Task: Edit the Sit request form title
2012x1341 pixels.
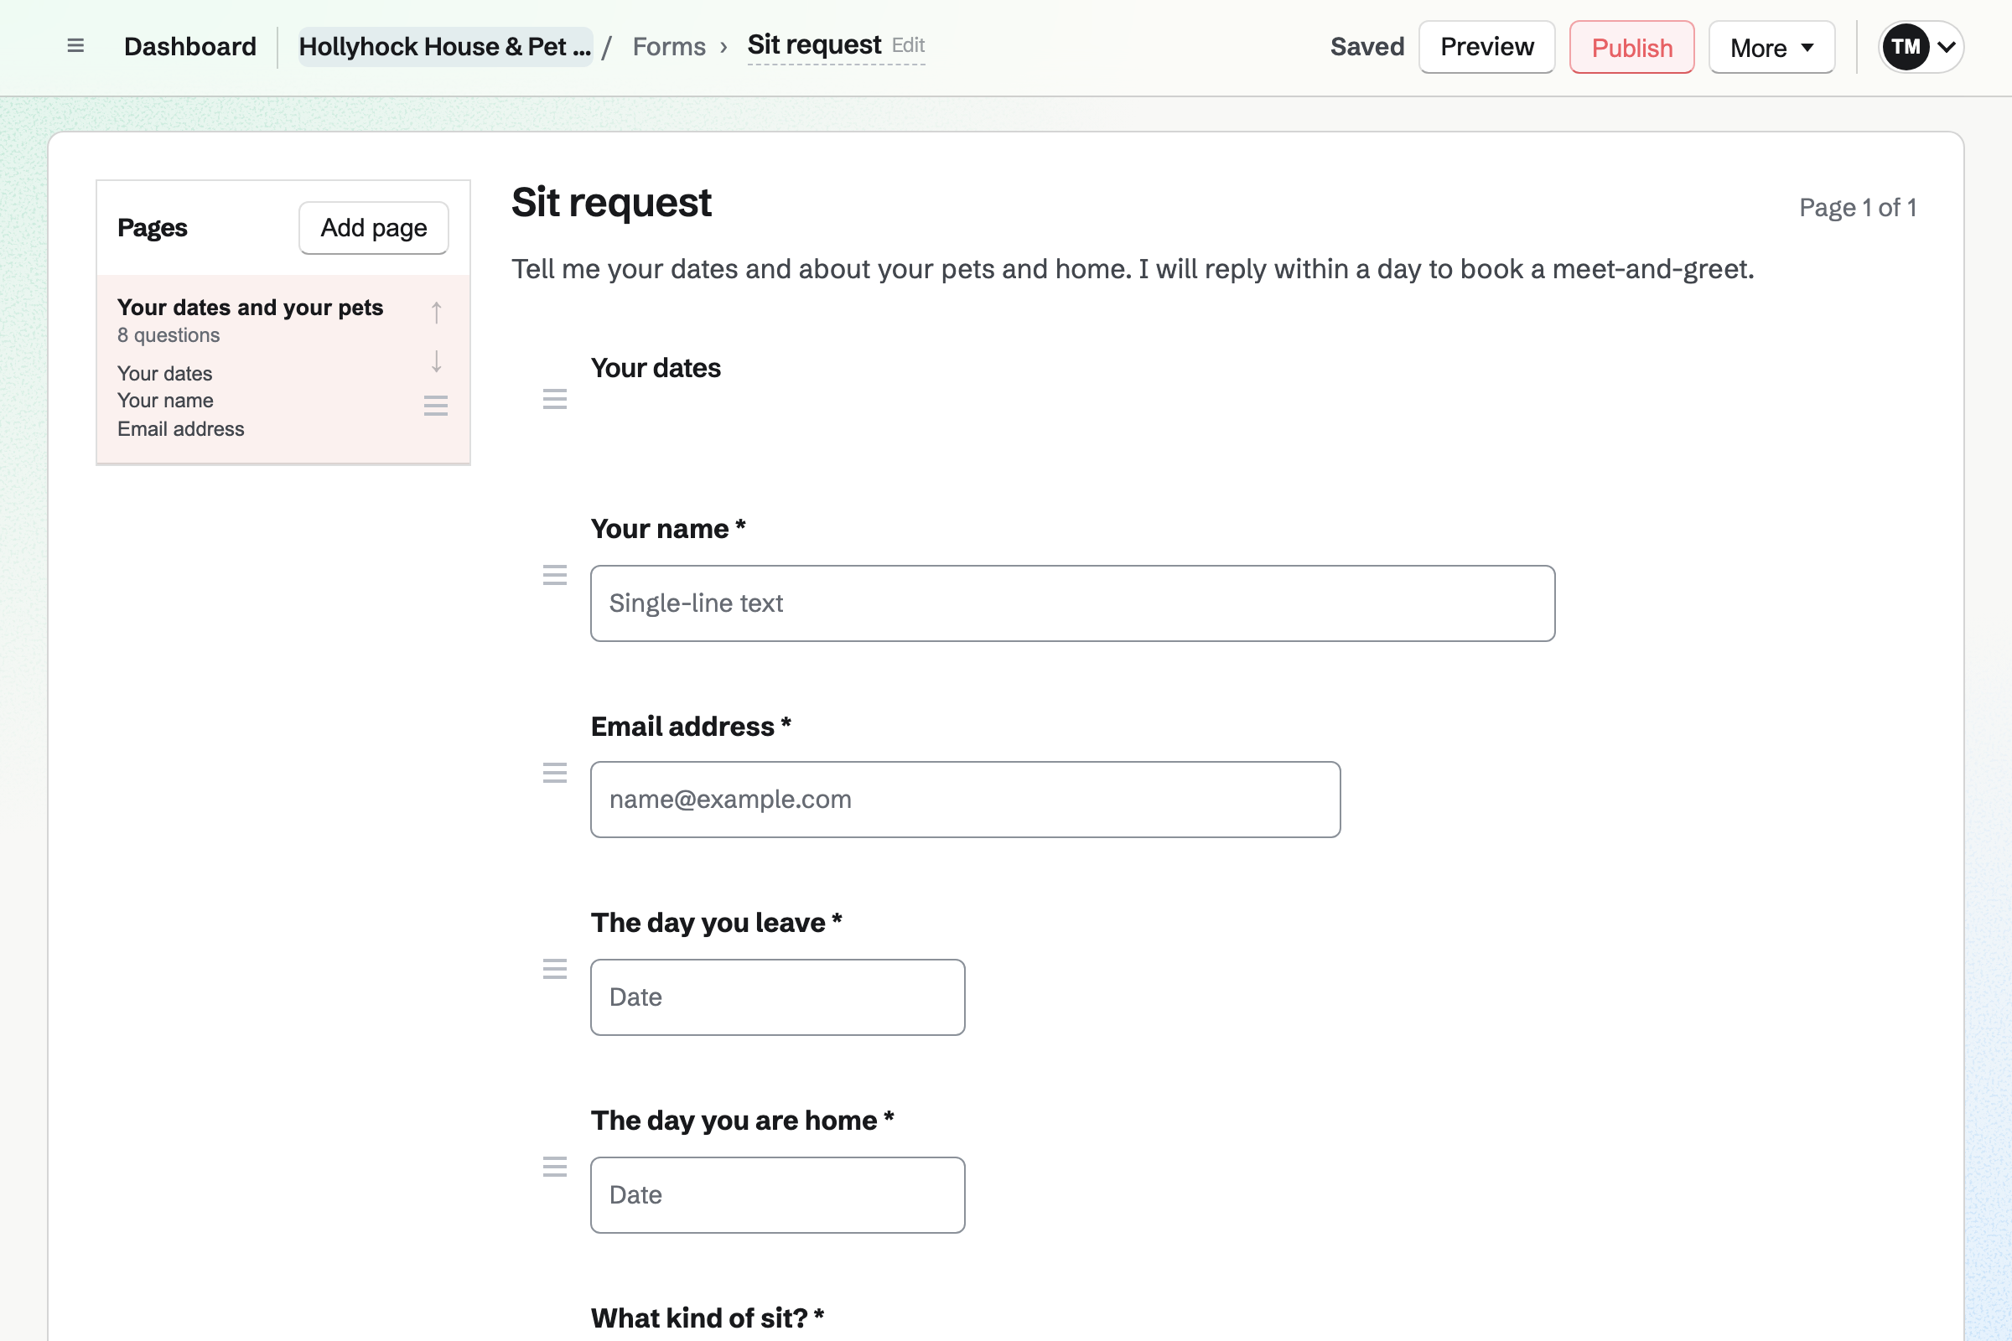Action: click(x=836, y=44)
